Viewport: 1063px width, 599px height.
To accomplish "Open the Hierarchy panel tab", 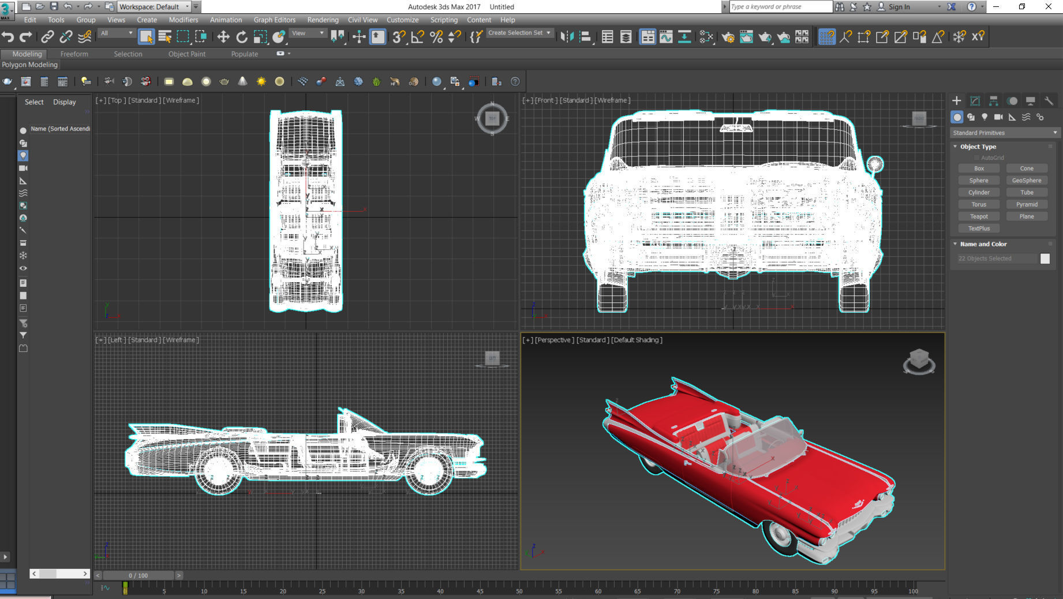I will tap(993, 100).
